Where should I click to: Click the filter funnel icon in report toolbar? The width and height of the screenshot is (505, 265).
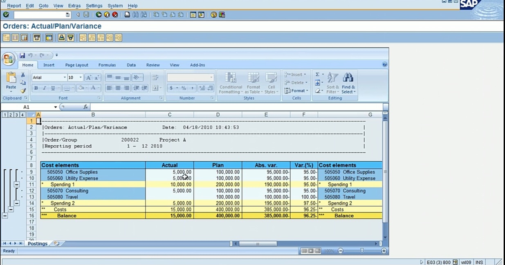[x=70, y=38]
